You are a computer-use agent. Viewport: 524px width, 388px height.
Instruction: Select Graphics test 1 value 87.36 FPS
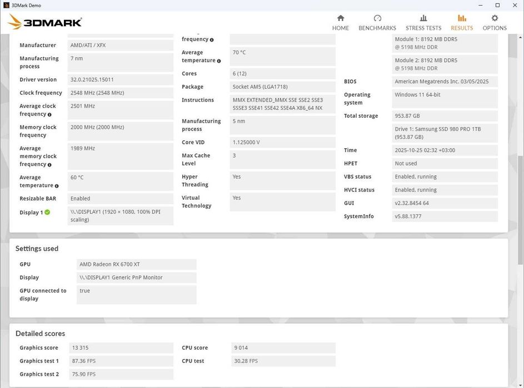pyautogui.click(x=121, y=361)
